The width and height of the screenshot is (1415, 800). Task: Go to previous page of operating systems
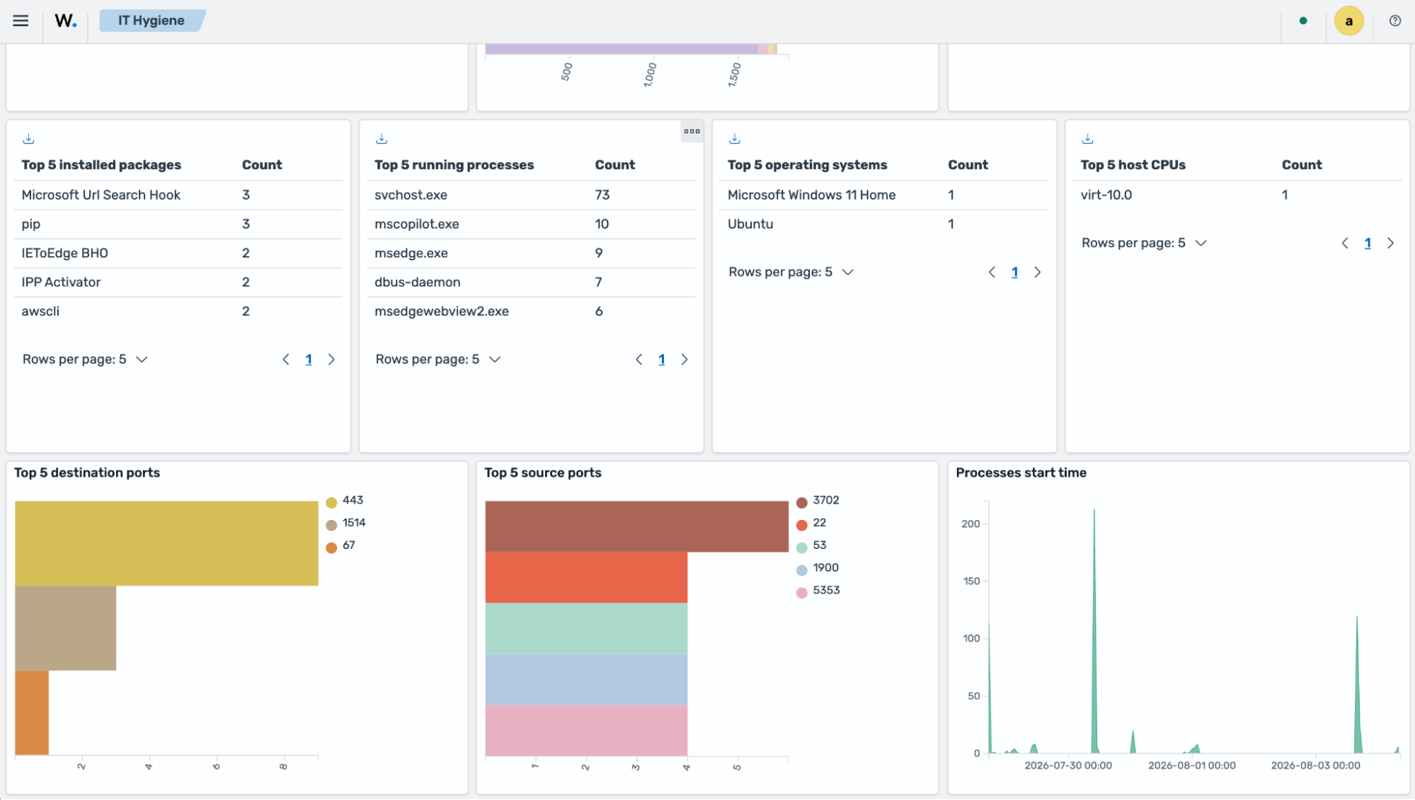pos(992,272)
